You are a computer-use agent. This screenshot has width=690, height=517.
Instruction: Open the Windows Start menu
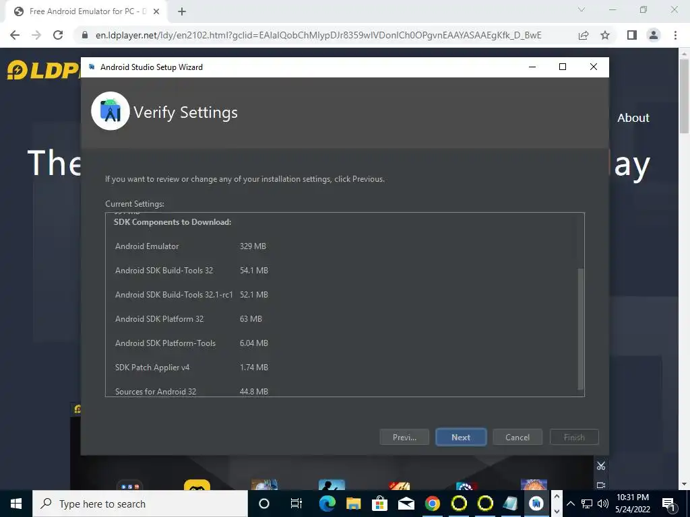click(16, 504)
